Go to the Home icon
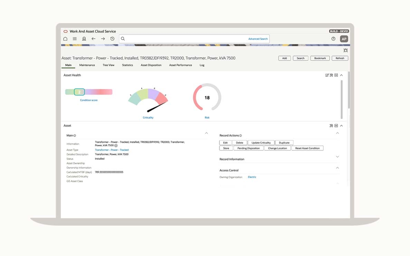This screenshot has height=256, width=410. [65, 39]
